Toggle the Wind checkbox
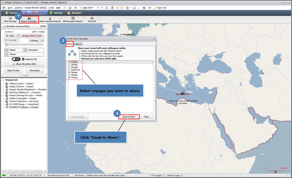Screen dimensions: 292x178 pos(7,50)
